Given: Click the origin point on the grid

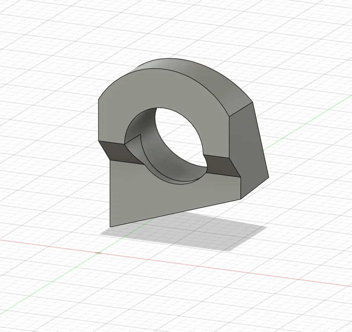Looking at the screenshot, I should (98, 253).
